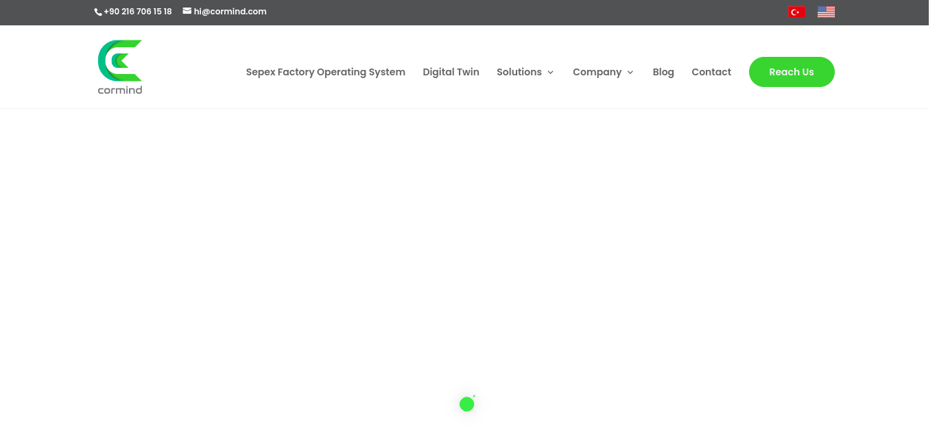The image size is (937, 446).
Task: Open the Company menu item
Action: coord(597,72)
